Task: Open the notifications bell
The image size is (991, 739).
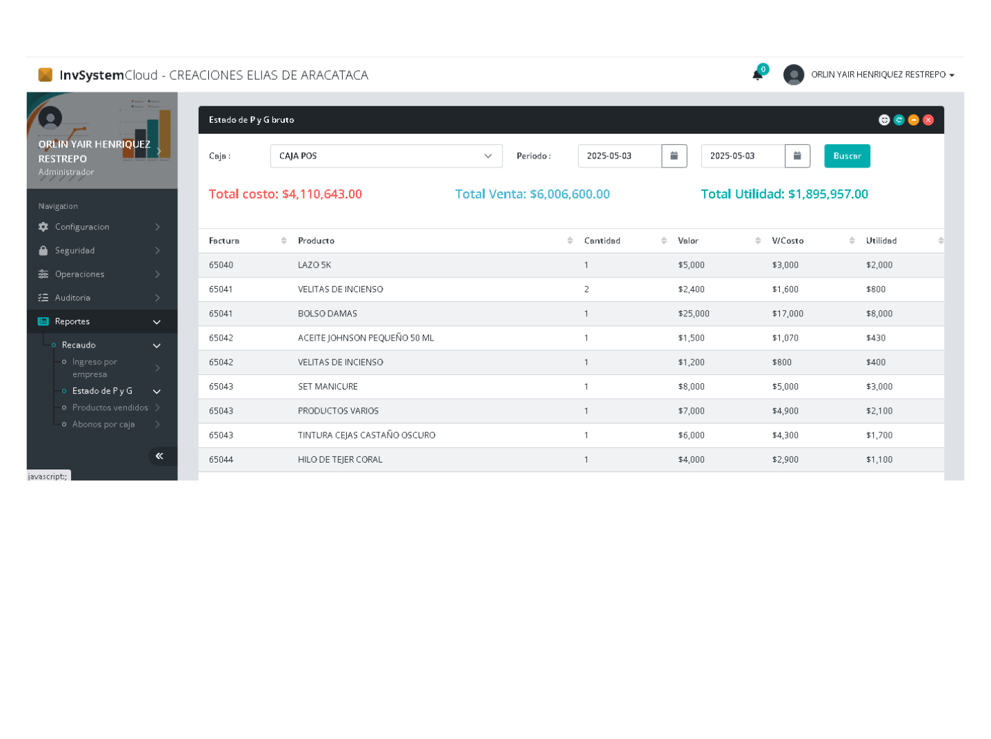Action: (x=757, y=74)
